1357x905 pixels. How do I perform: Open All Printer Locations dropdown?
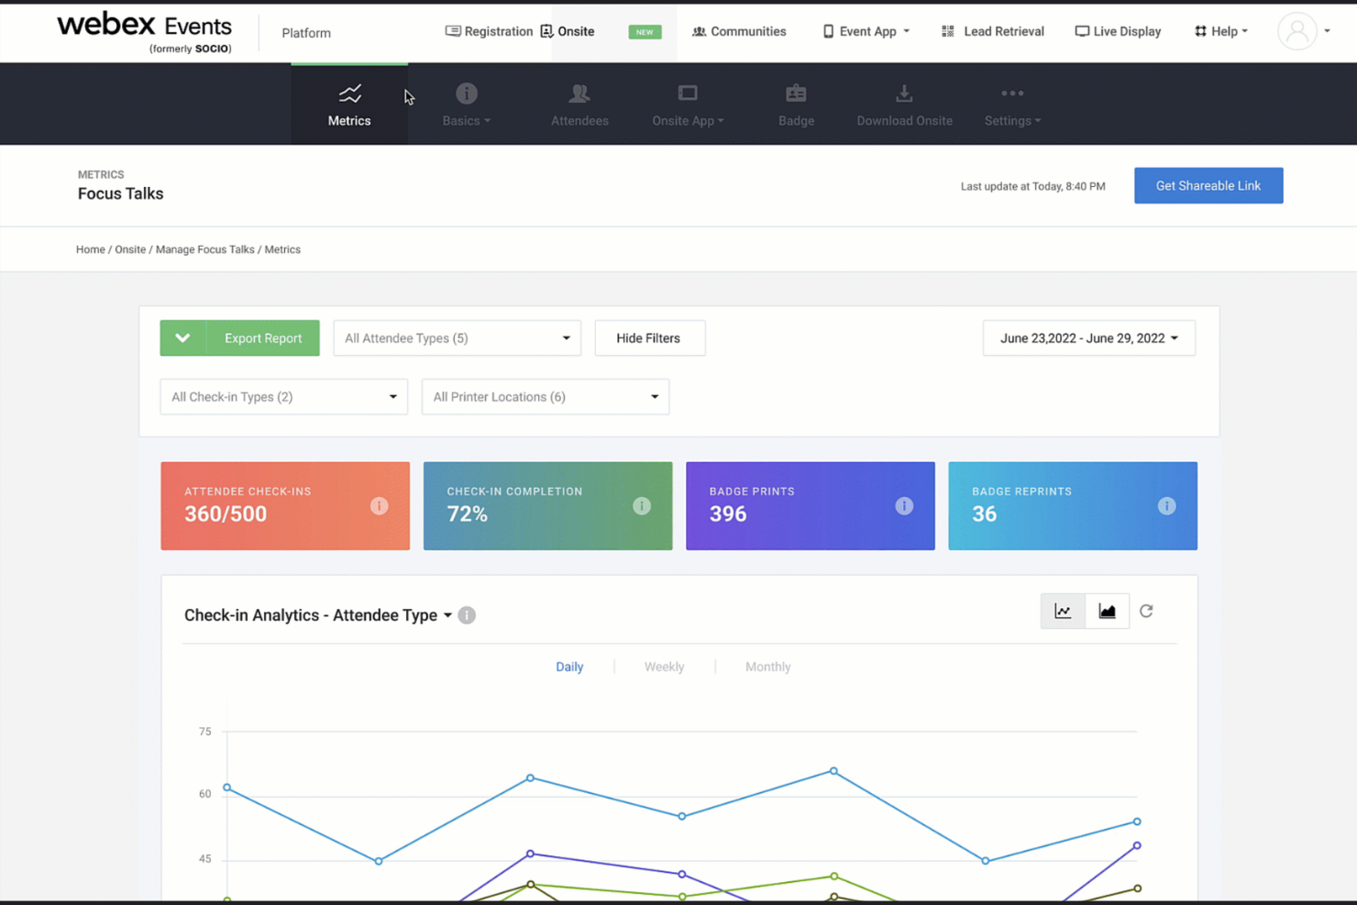click(x=546, y=397)
